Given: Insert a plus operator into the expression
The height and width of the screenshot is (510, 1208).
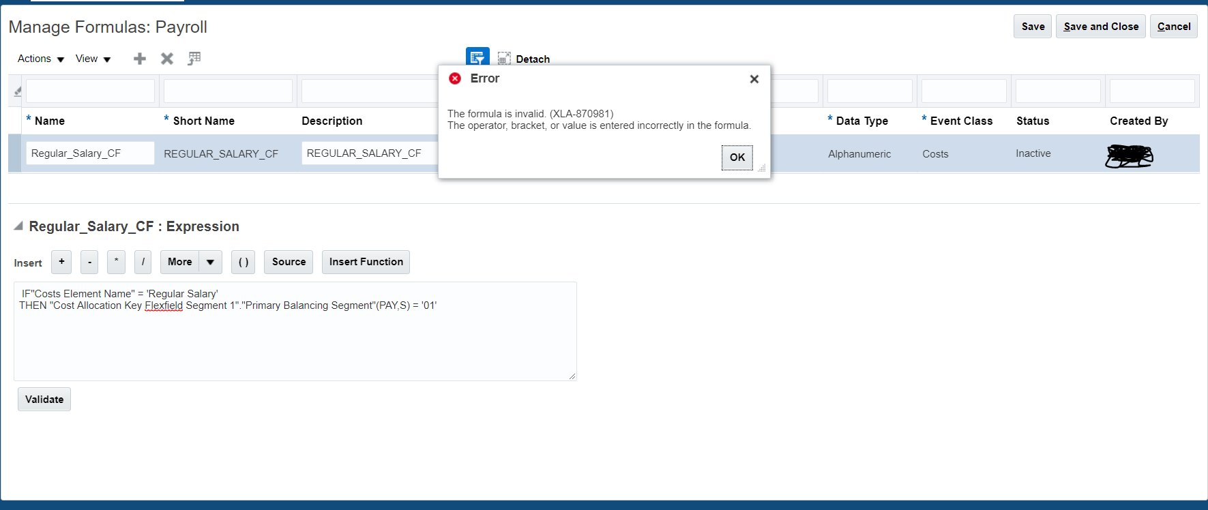Looking at the screenshot, I should tap(61, 262).
